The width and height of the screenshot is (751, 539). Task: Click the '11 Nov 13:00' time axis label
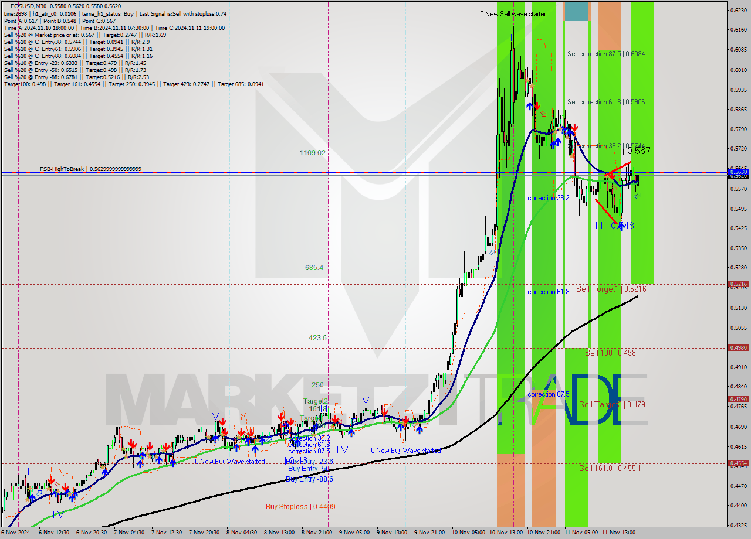tap(618, 533)
